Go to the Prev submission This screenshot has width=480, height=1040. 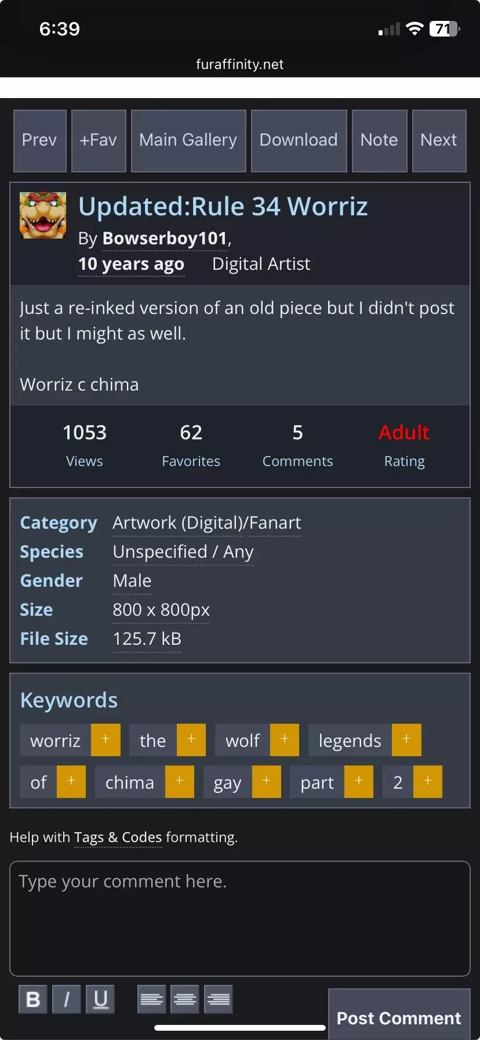(39, 140)
